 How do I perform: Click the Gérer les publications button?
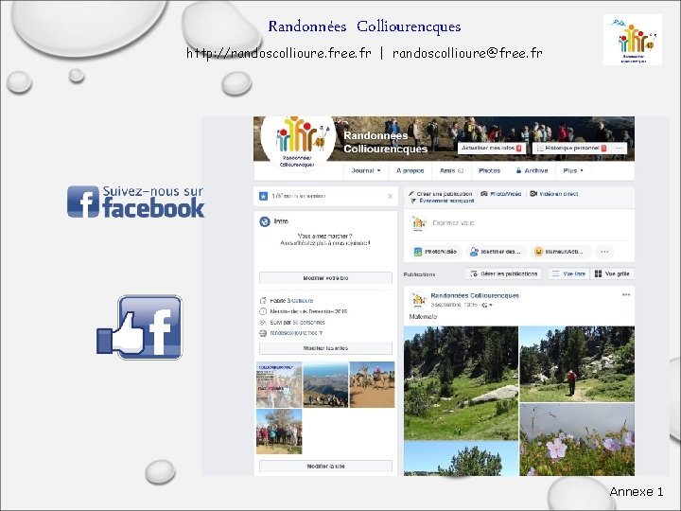click(504, 273)
